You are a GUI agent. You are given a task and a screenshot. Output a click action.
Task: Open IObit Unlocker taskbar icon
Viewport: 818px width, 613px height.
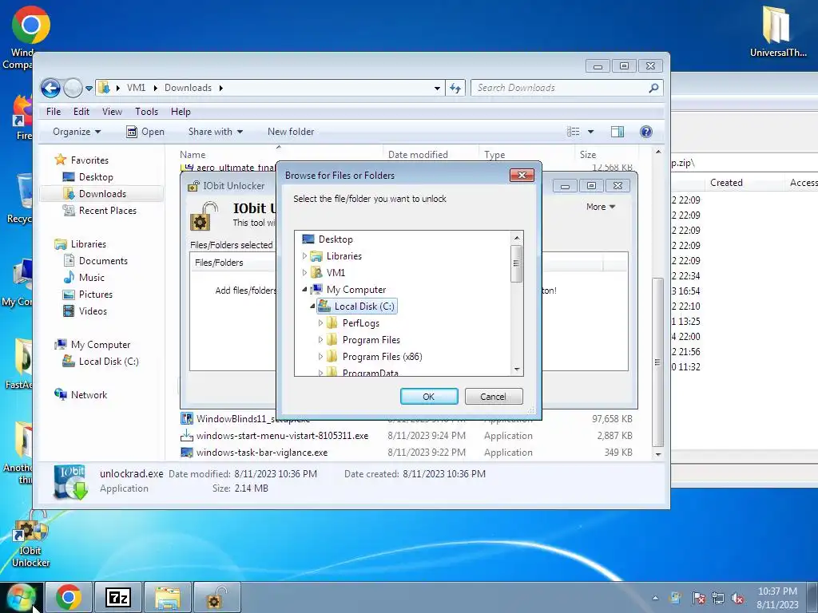[216, 597]
